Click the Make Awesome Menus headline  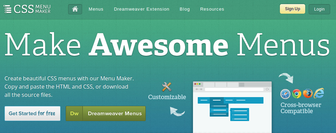point(167,44)
